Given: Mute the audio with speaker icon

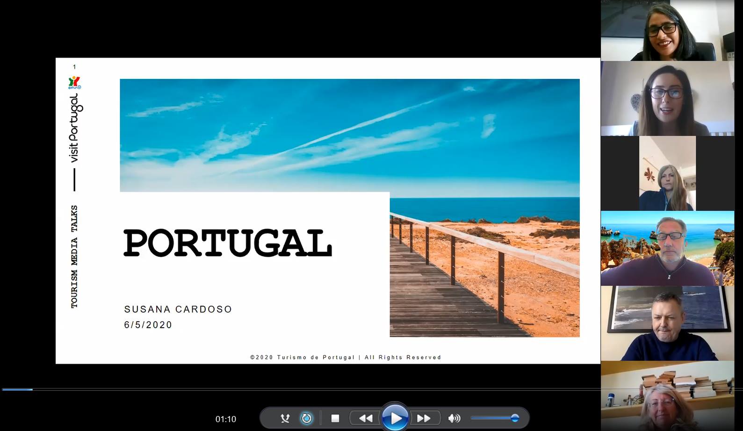Looking at the screenshot, I should click(454, 418).
